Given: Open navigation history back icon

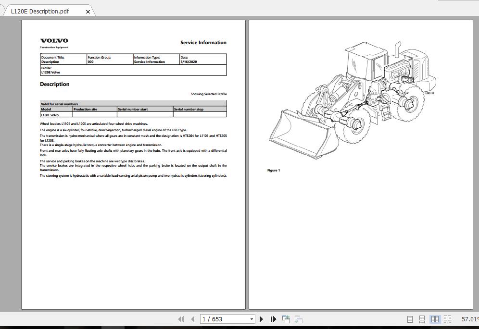Looking at the screenshot, I should pos(286,319).
